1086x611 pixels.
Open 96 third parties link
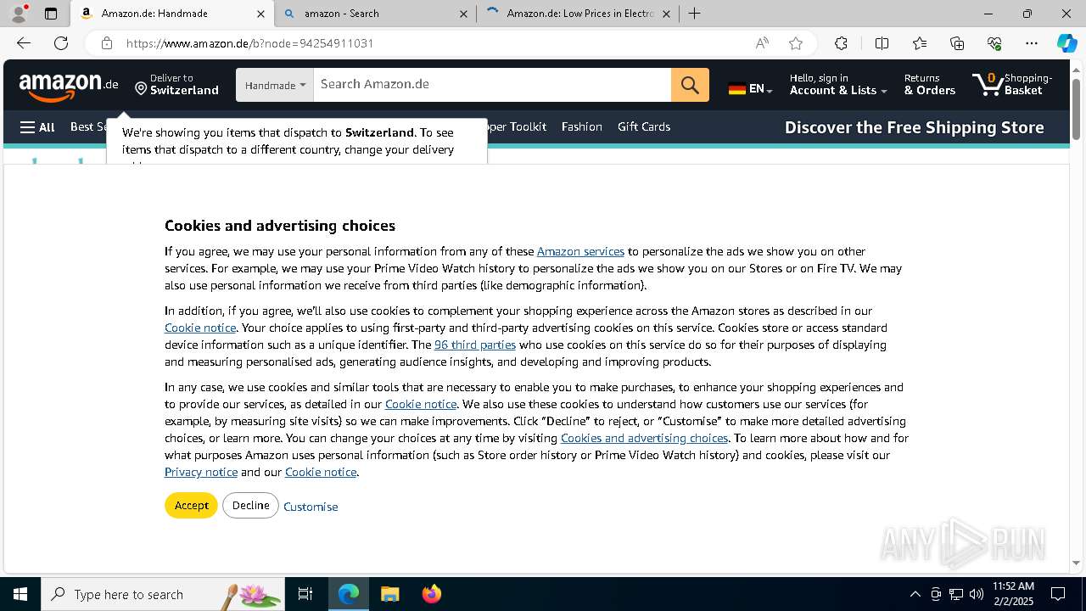pos(475,345)
